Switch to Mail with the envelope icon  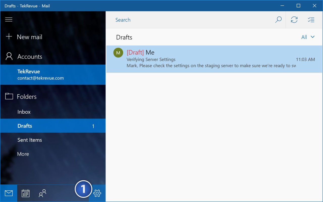pos(9,193)
